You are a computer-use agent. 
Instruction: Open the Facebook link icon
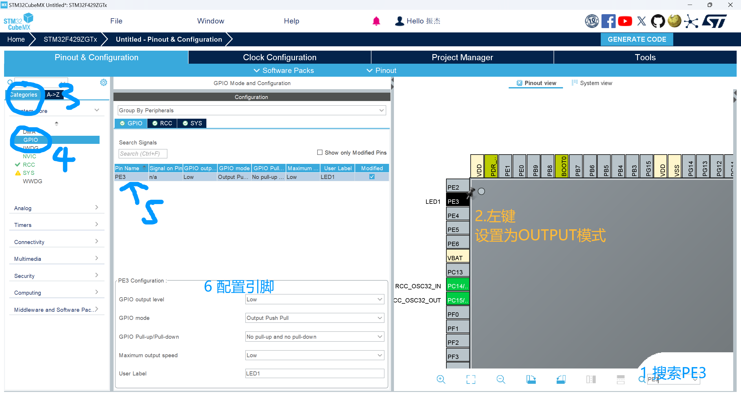[608, 21]
